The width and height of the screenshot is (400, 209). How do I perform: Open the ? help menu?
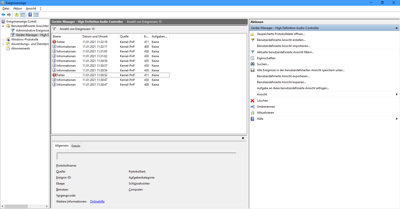40,8
